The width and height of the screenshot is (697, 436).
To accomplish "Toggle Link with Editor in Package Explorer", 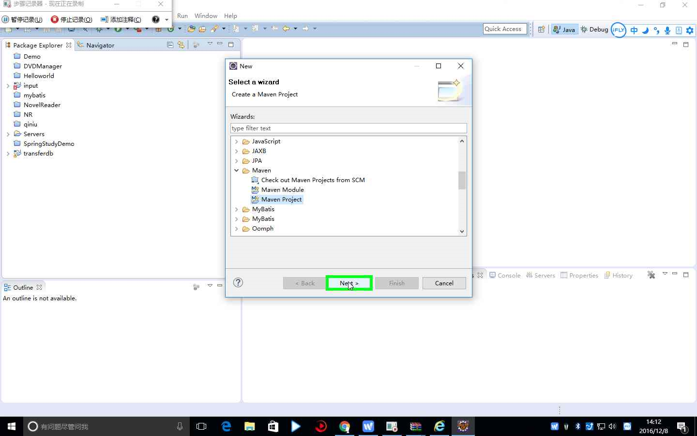I will 181,45.
